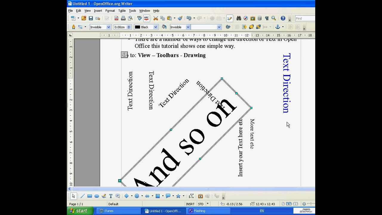Expand the Undo history dropdown arrow
382x215 pixels.
(194, 19)
